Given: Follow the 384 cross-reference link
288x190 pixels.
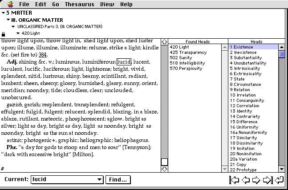Looking at the screenshot, I should point(42,55).
